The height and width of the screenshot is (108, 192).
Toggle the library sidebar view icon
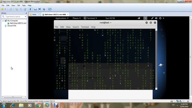click(x=31, y=9)
